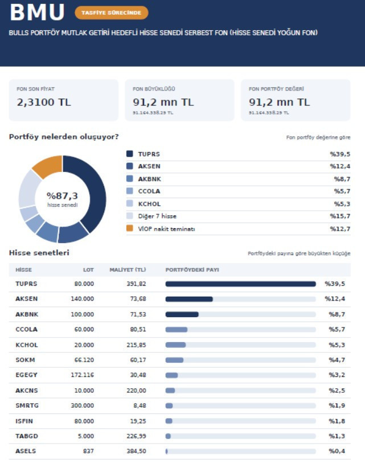Click the CCOLA legend color swatch

coord(129,191)
